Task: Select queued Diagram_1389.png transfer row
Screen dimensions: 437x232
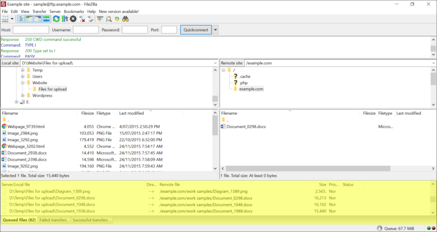Action: (216, 191)
